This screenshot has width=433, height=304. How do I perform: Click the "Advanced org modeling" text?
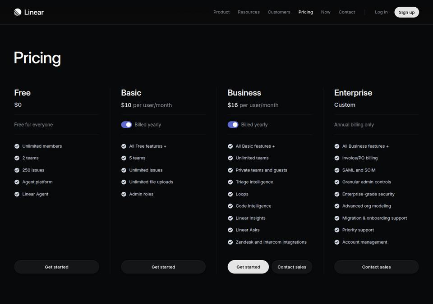pyautogui.click(x=367, y=206)
